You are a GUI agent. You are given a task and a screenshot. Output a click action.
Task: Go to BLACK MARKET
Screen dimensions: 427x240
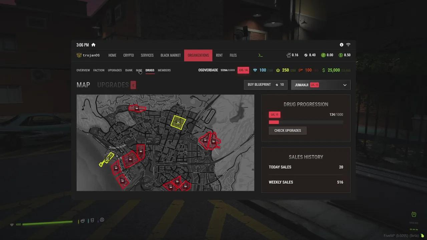pos(170,55)
